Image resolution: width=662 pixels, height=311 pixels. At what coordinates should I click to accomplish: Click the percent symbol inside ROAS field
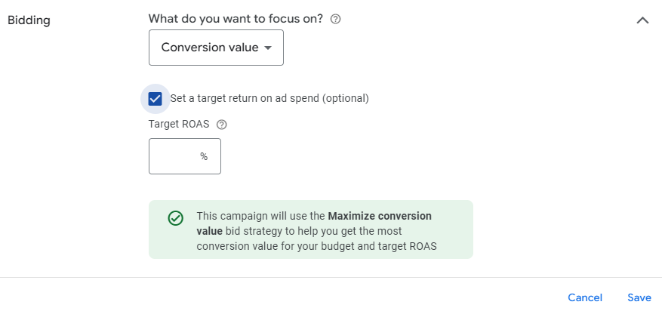(204, 156)
